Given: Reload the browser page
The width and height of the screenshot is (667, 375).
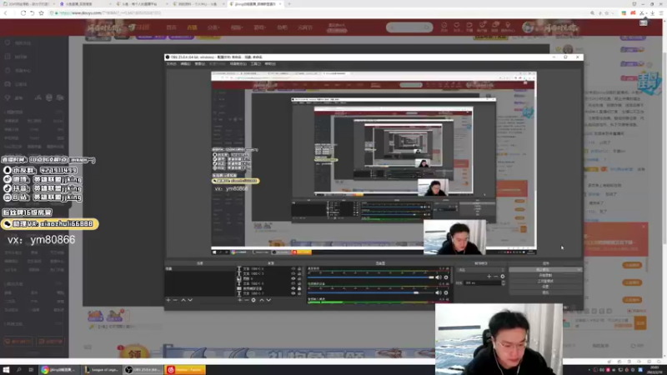Looking at the screenshot, I should point(23,13).
